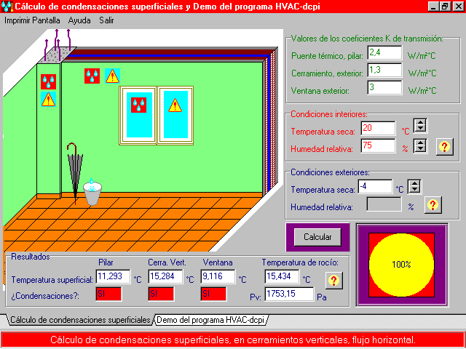
Task: Switch to Demo del programa HVAC-dcpi tab
Action: [x=210, y=320]
